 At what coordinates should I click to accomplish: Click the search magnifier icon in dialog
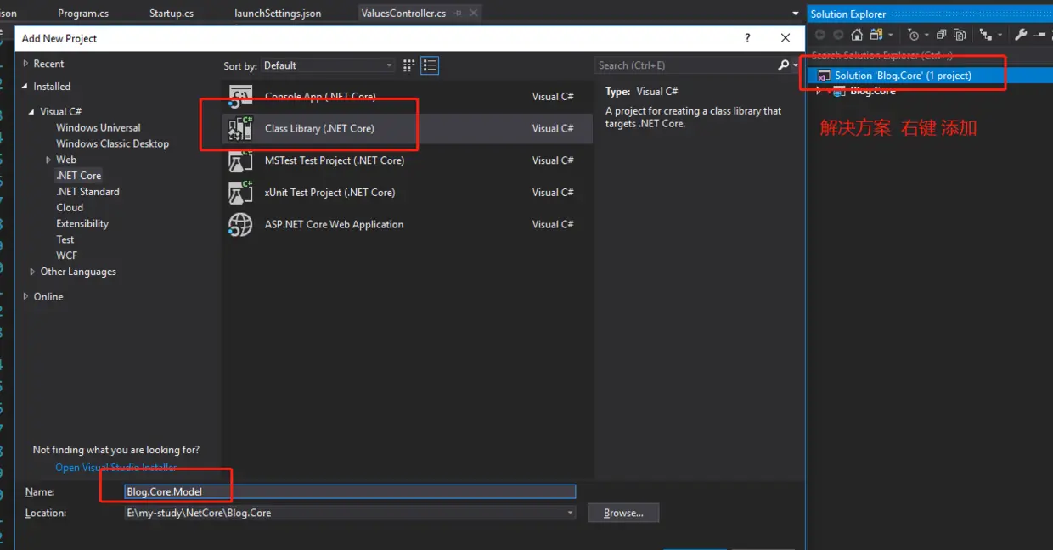click(783, 65)
